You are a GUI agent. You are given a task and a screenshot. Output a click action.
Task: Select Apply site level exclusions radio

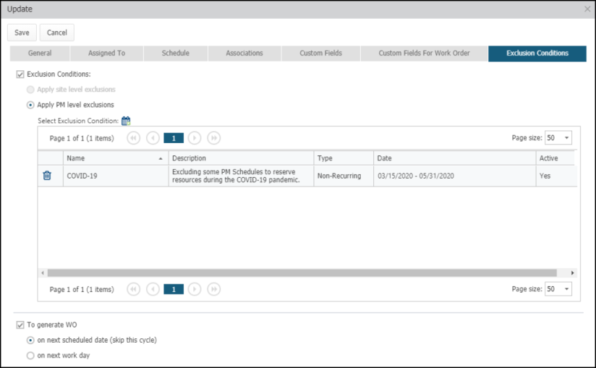tap(30, 90)
